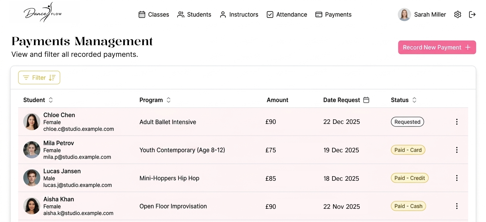Click the logout icon

click(472, 15)
